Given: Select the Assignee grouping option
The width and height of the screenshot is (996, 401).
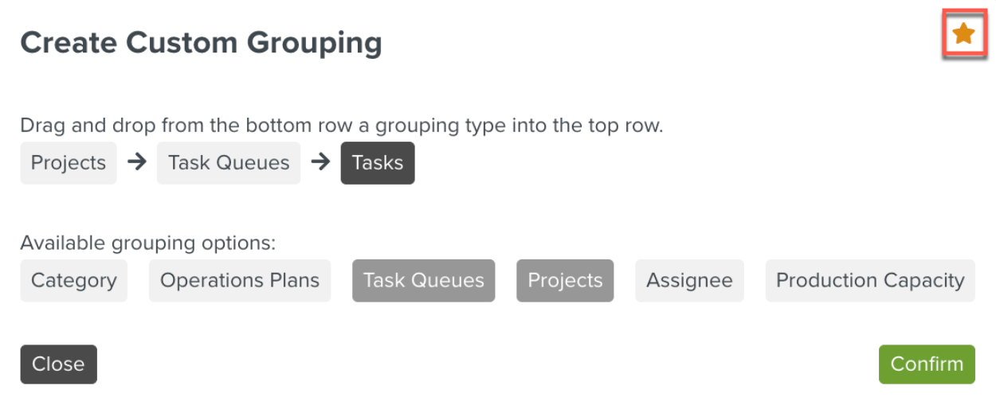Looking at the screenshot, I should (689, 281).
